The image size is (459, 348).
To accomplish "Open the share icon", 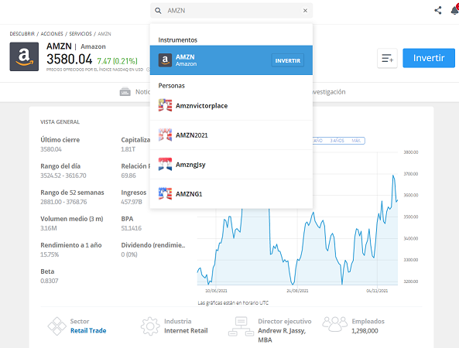I will (x=438, y=11).
